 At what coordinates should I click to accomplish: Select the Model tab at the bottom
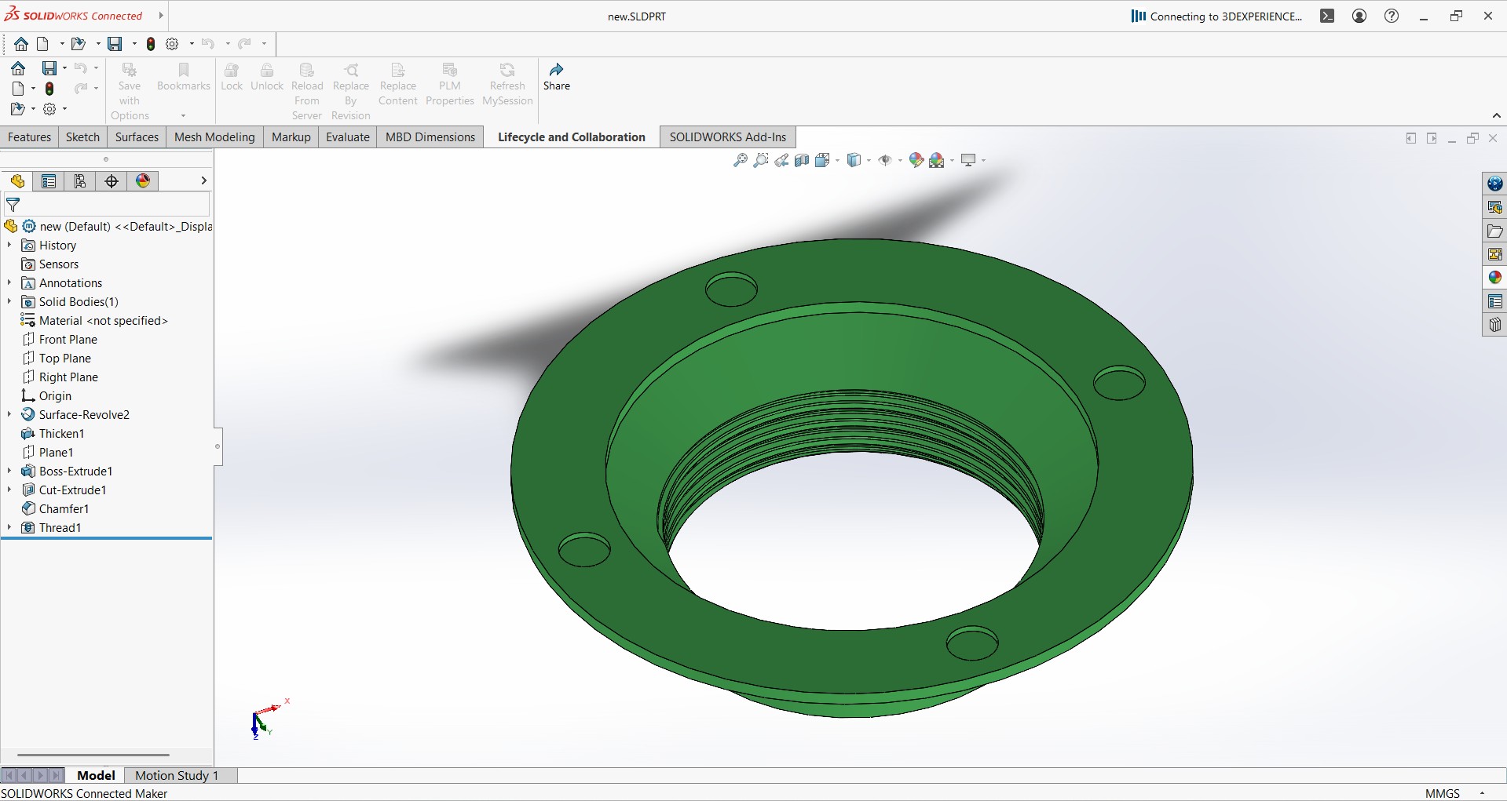(96, 775)
